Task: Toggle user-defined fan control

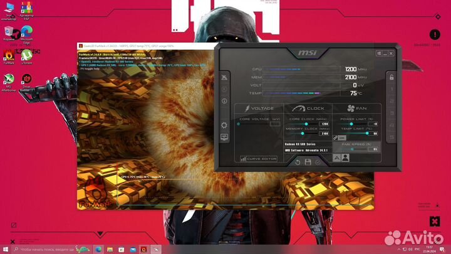Action: pyautogui.click(x=345, y=158)
